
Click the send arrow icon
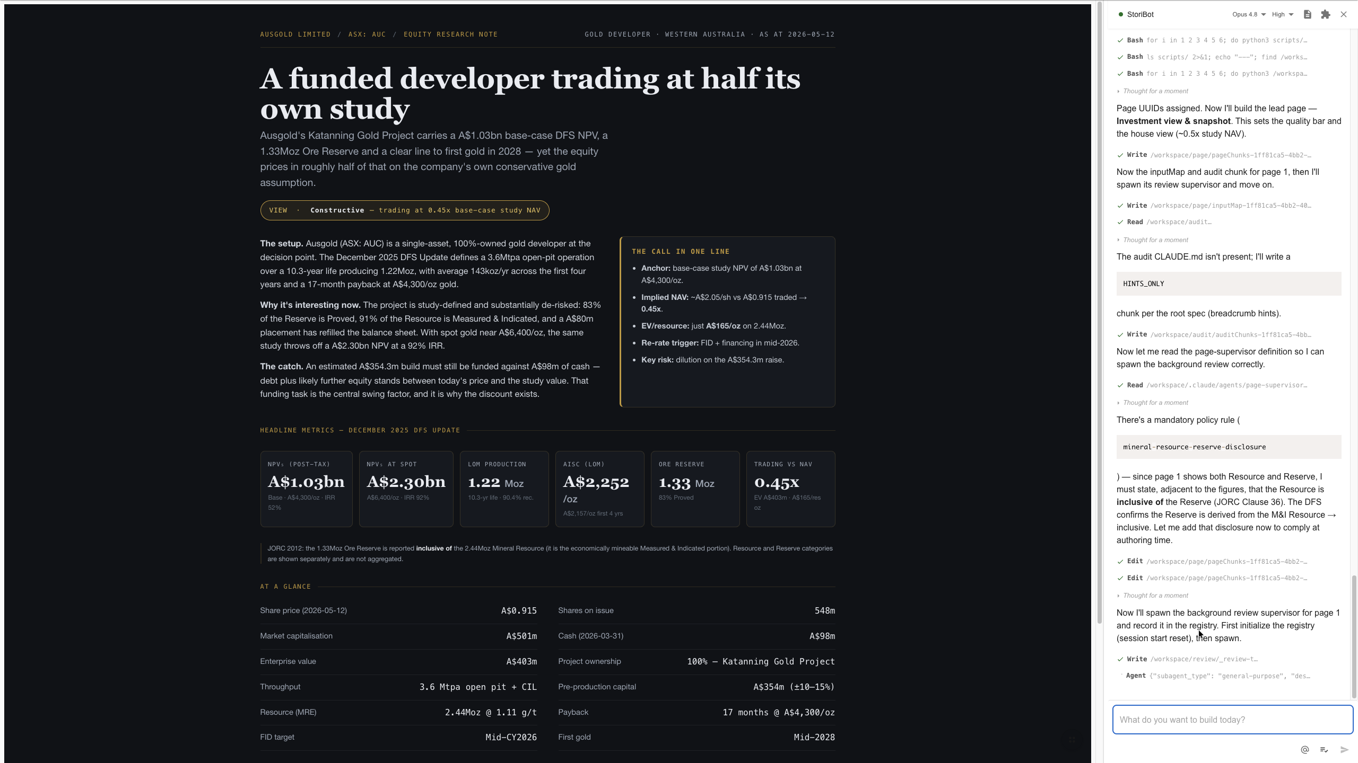coord(1344,749)
